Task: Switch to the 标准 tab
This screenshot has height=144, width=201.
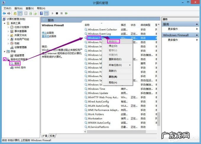Action: pos(52,136)
